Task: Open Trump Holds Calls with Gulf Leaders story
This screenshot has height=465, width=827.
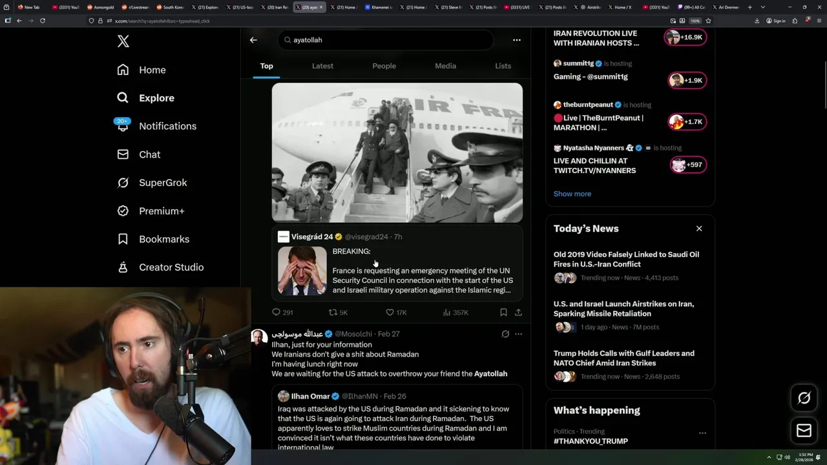Action: (630, 366)
